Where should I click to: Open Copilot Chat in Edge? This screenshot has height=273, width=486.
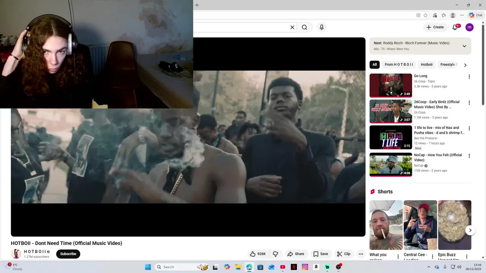475,15
